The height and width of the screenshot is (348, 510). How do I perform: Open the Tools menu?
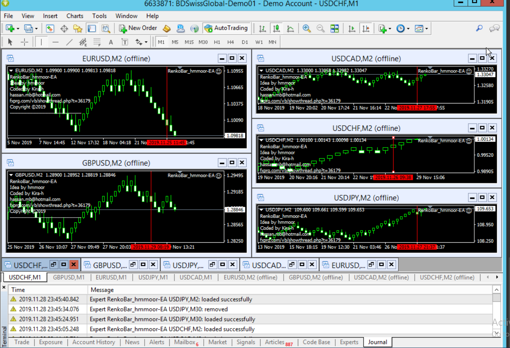99,16
